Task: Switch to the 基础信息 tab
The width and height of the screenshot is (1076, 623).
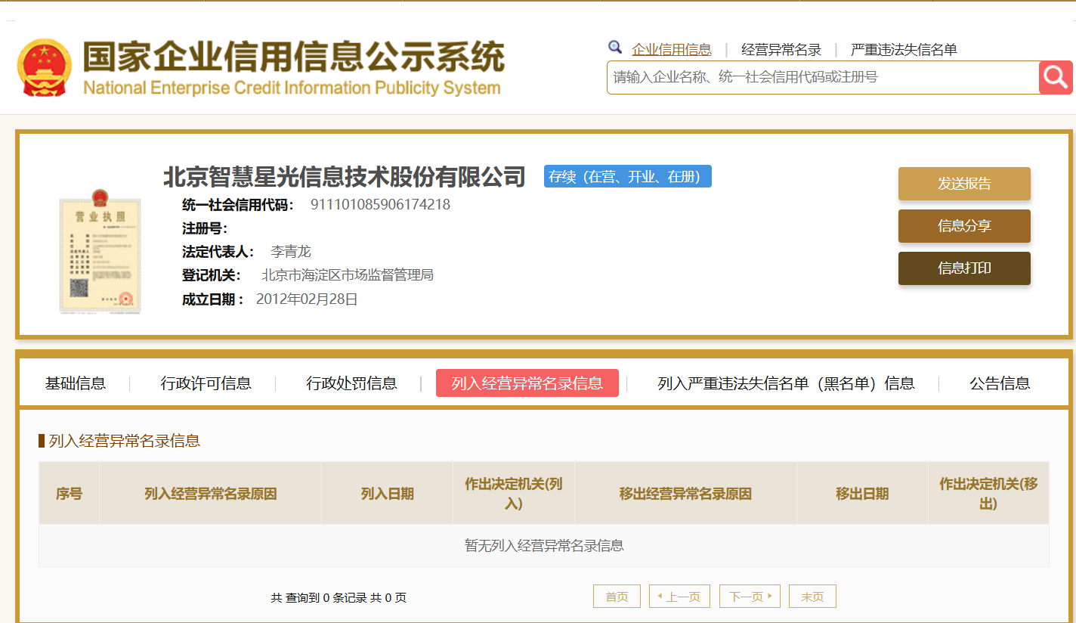Action: pos(76,383)
